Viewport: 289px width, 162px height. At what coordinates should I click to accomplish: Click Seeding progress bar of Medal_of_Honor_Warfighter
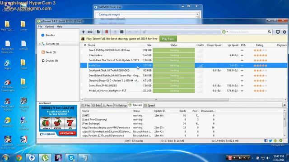click(174, 91)
